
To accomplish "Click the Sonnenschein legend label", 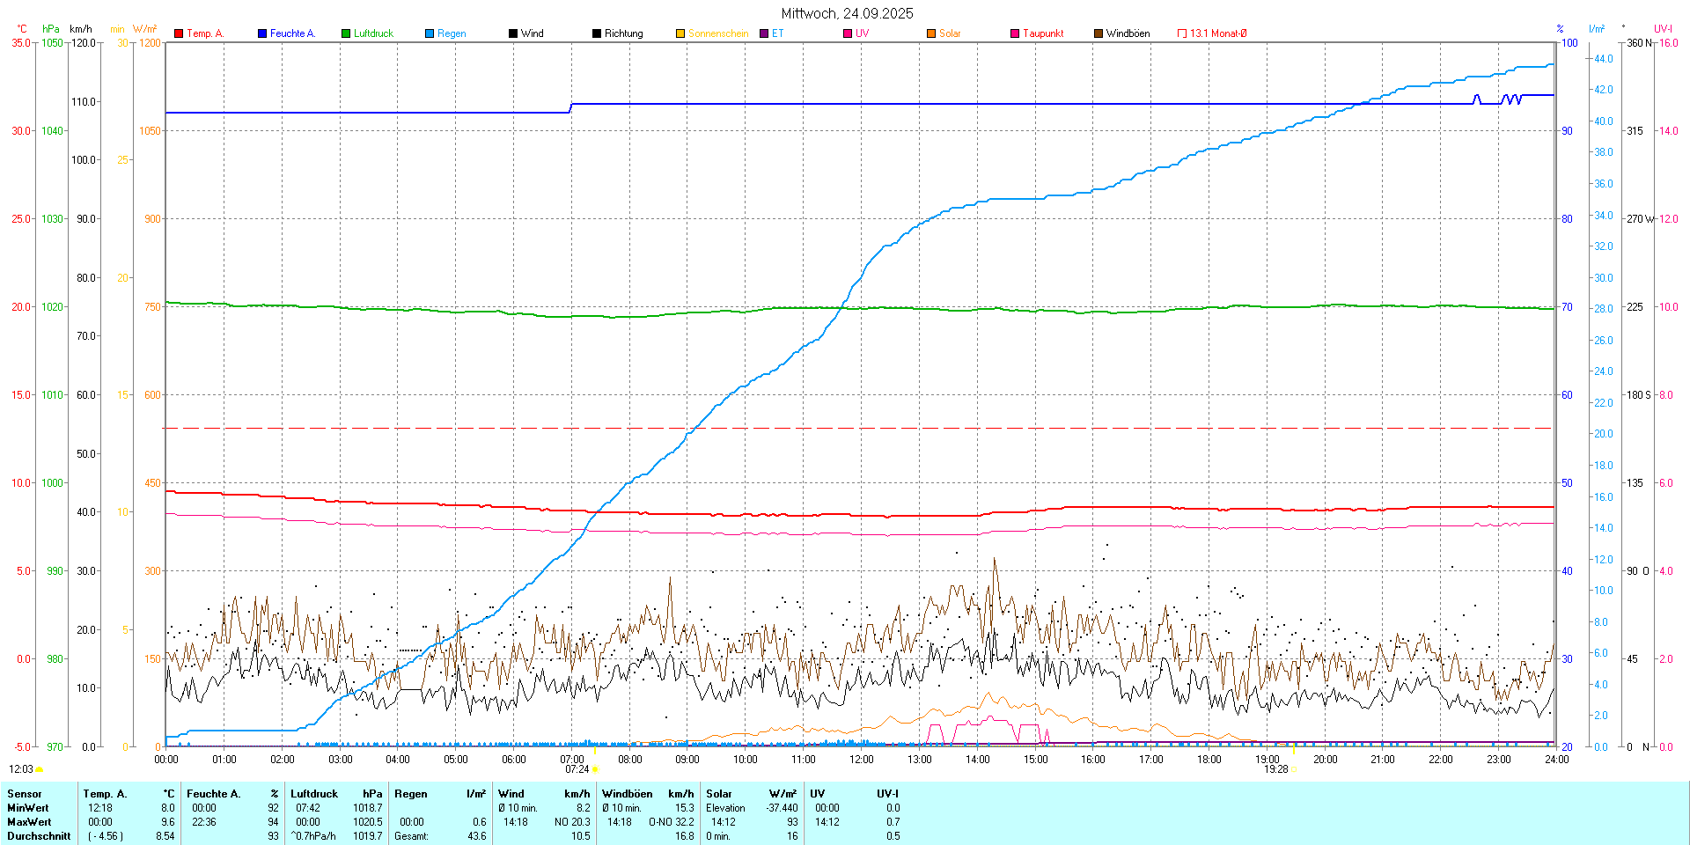I will (x=717, y=33).
